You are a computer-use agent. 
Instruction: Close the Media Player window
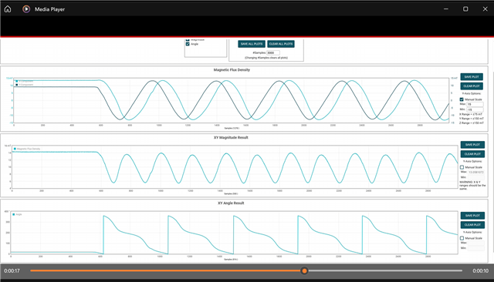click(x=486, y=8)
